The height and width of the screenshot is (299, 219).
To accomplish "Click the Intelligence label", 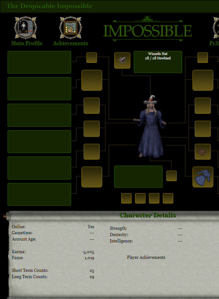I will pyautogui.click(x=121, y=241).
